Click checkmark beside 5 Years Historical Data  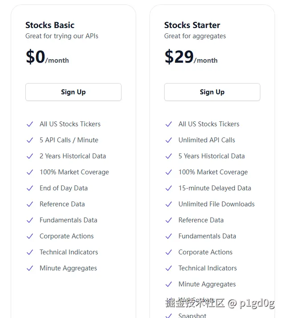(169, 156)
